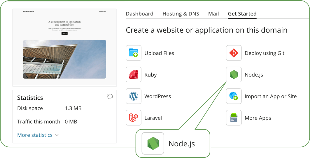Click the Node.js hexagon icon in the app grid

click(234, 74)
